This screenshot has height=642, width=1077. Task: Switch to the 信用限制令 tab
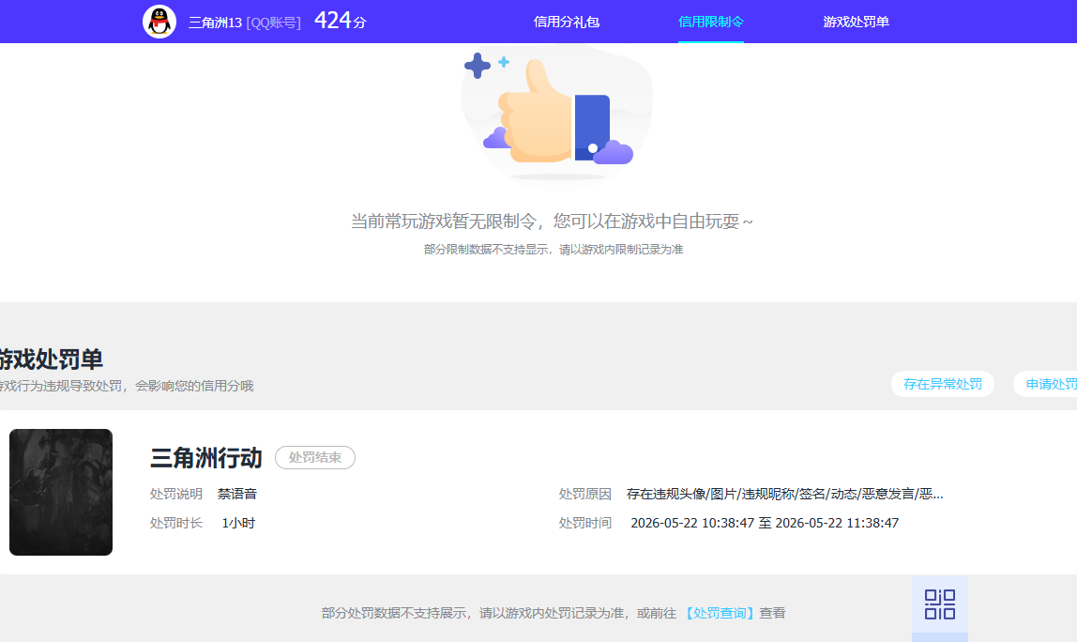pos(711,22)
